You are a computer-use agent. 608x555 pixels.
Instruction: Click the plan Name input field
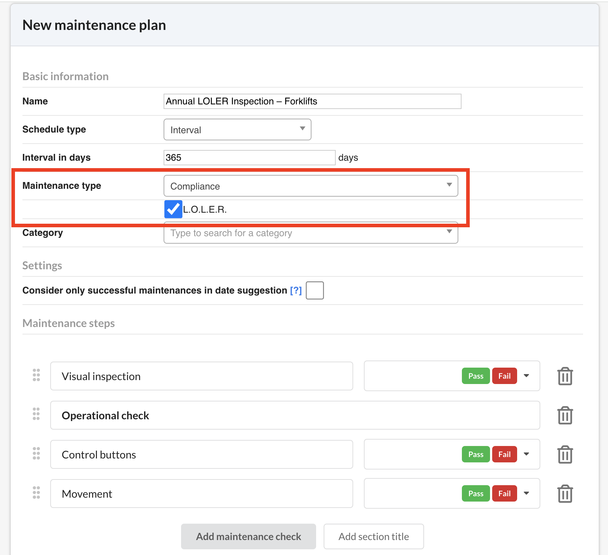tap(312, 102)
